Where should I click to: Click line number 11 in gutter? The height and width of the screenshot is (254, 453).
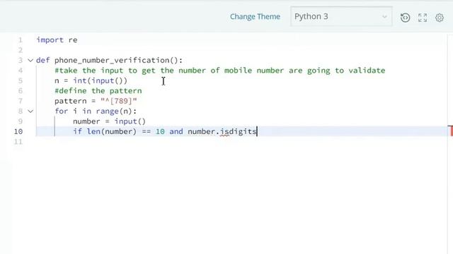[18, 142]
